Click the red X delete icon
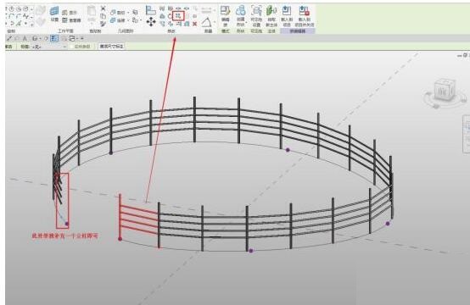 click(195, 24)
